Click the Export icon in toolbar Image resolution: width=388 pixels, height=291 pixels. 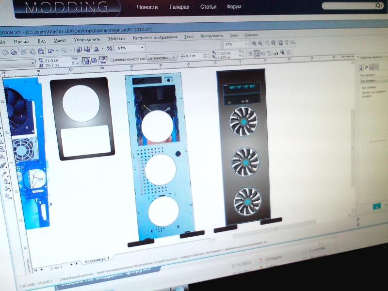click(87, 49)
